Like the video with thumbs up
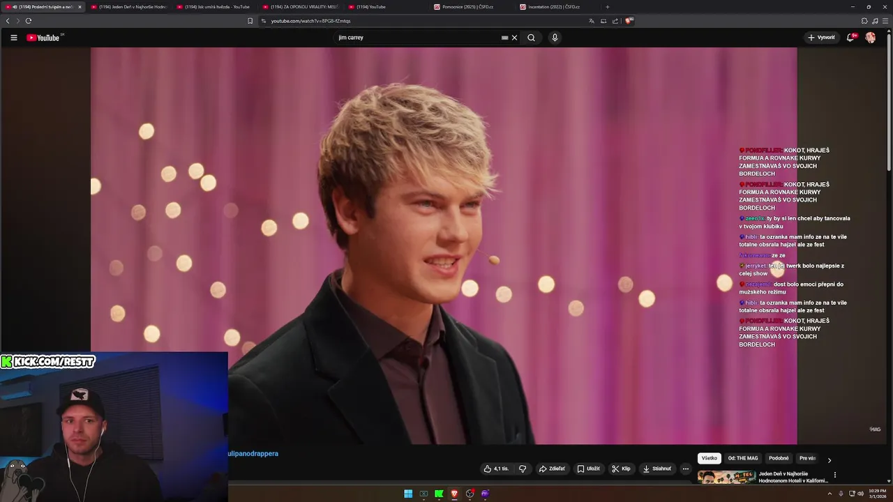 coord(496,469)
